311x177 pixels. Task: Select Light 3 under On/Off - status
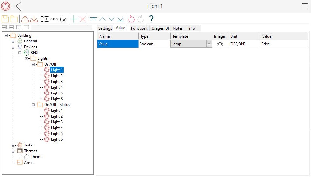[x=57, y=122]
